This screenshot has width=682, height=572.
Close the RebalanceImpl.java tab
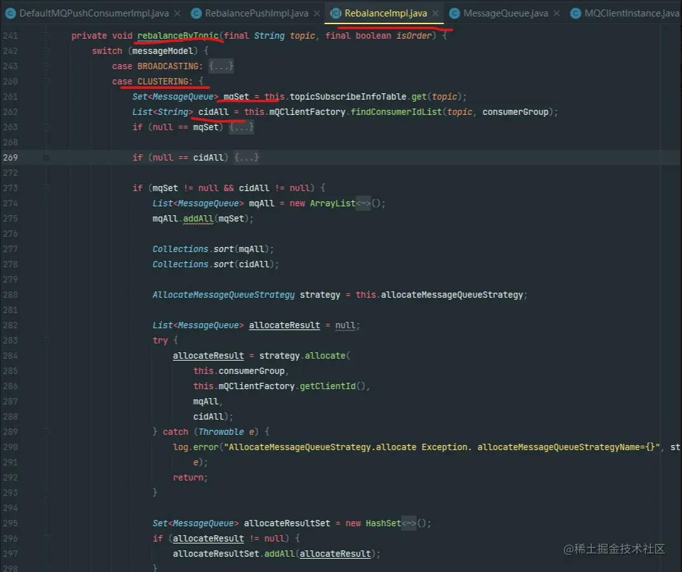tap(435, 13)
